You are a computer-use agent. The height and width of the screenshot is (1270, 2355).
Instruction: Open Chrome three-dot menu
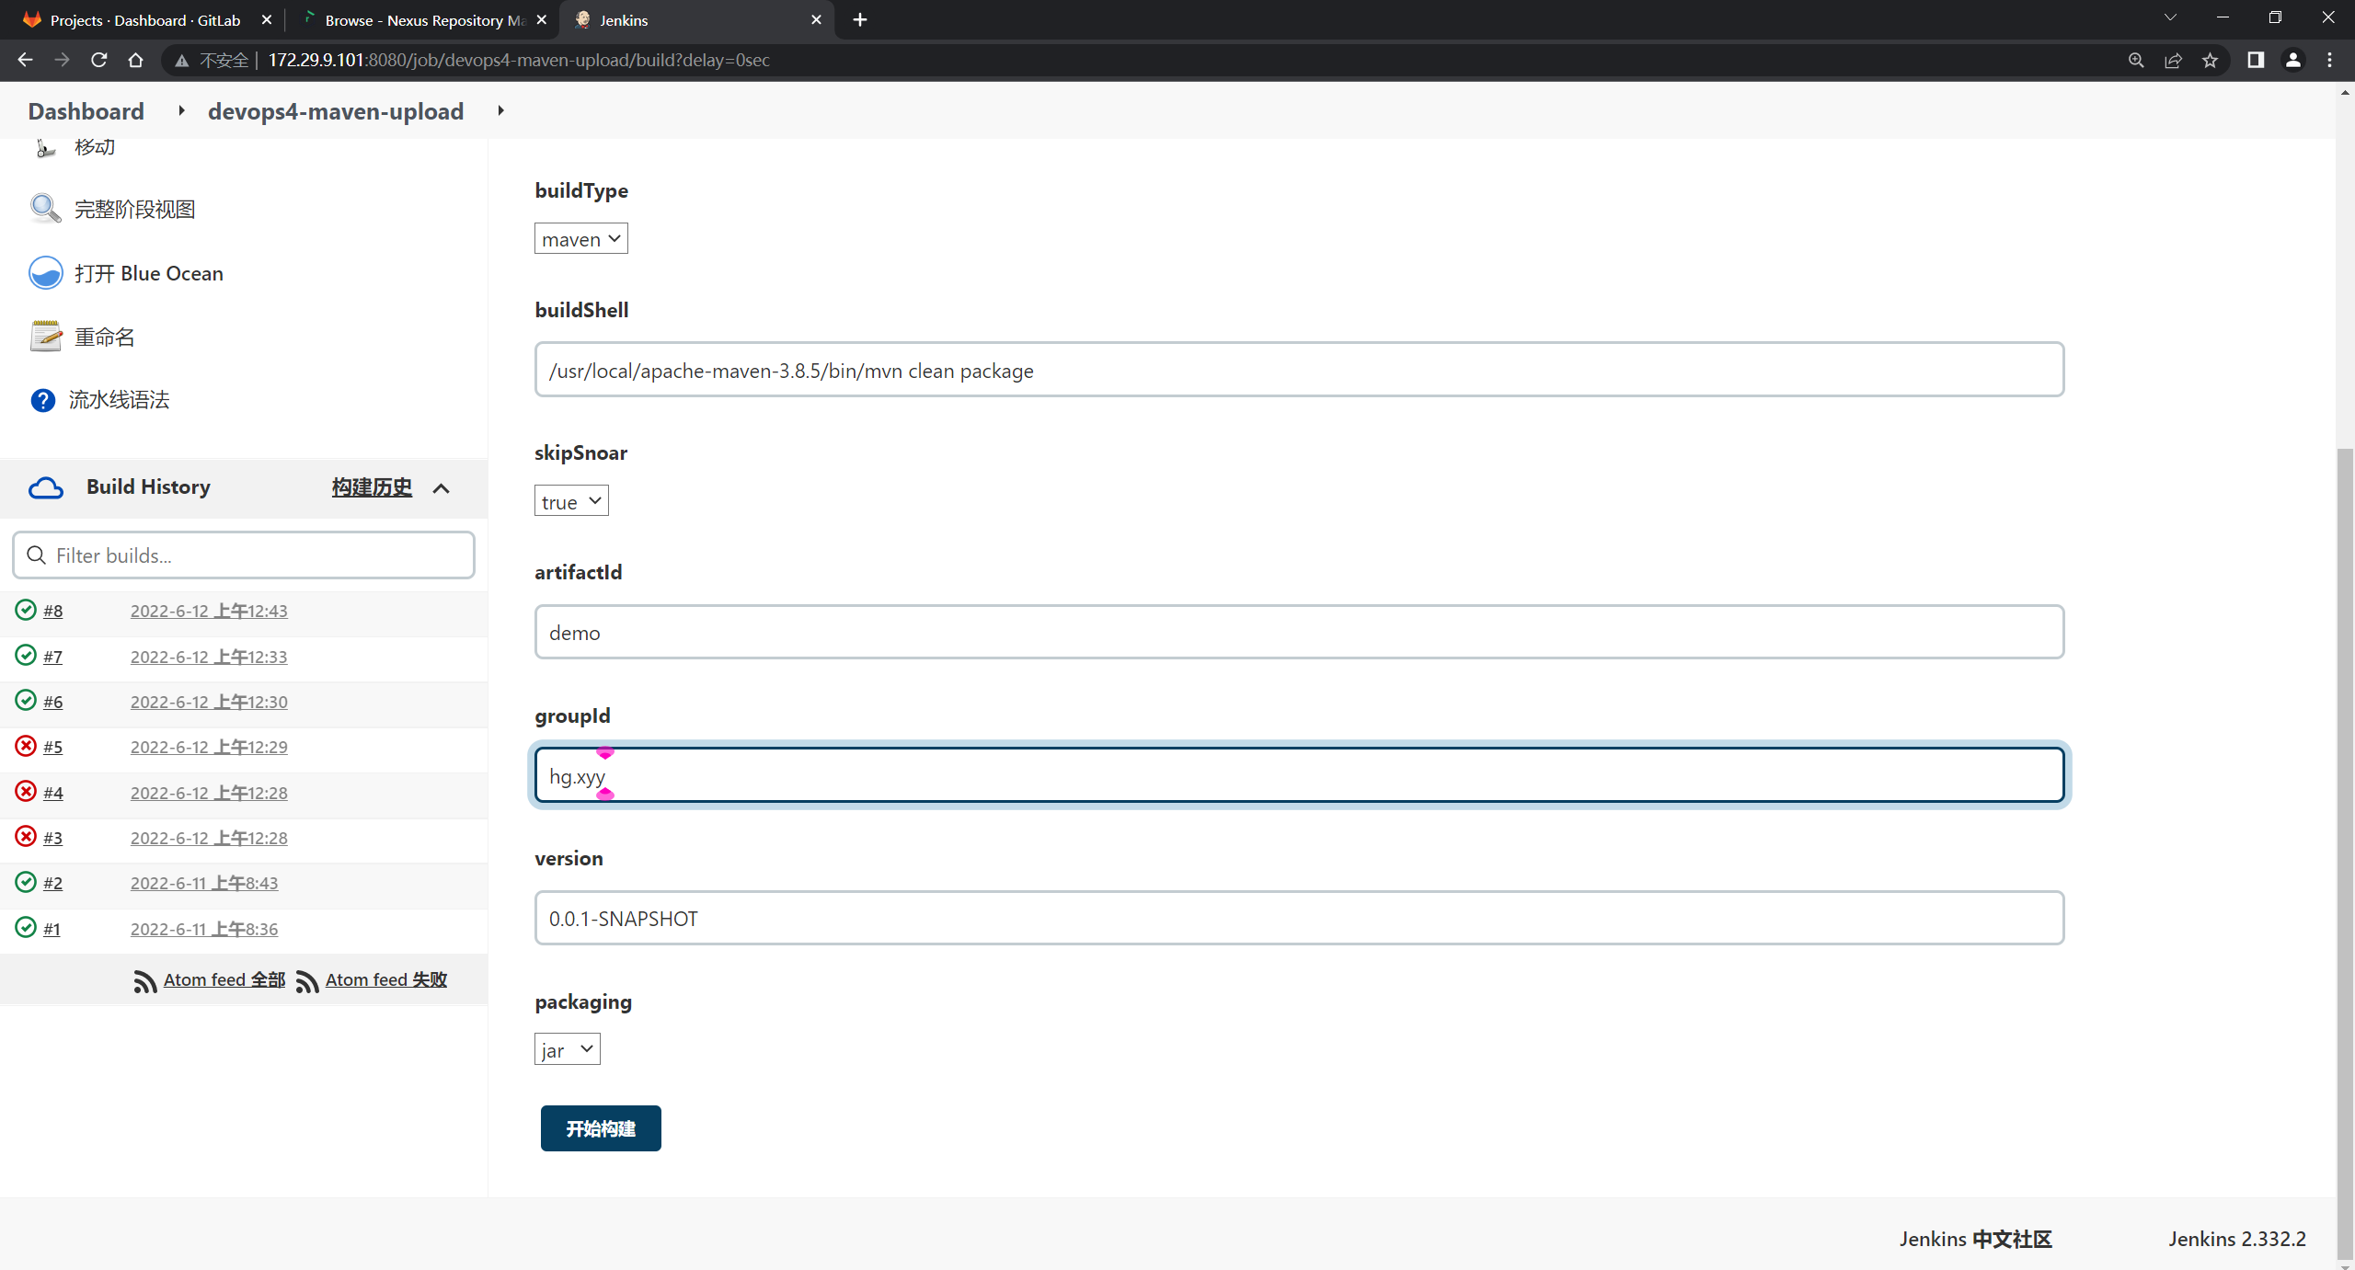(x=2330, y=60)
